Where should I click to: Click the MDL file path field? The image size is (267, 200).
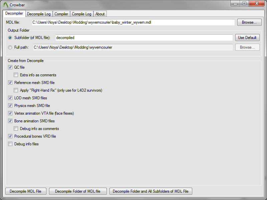(133, 22)
